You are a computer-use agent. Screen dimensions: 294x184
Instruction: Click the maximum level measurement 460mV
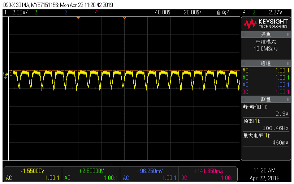(280, 143)
